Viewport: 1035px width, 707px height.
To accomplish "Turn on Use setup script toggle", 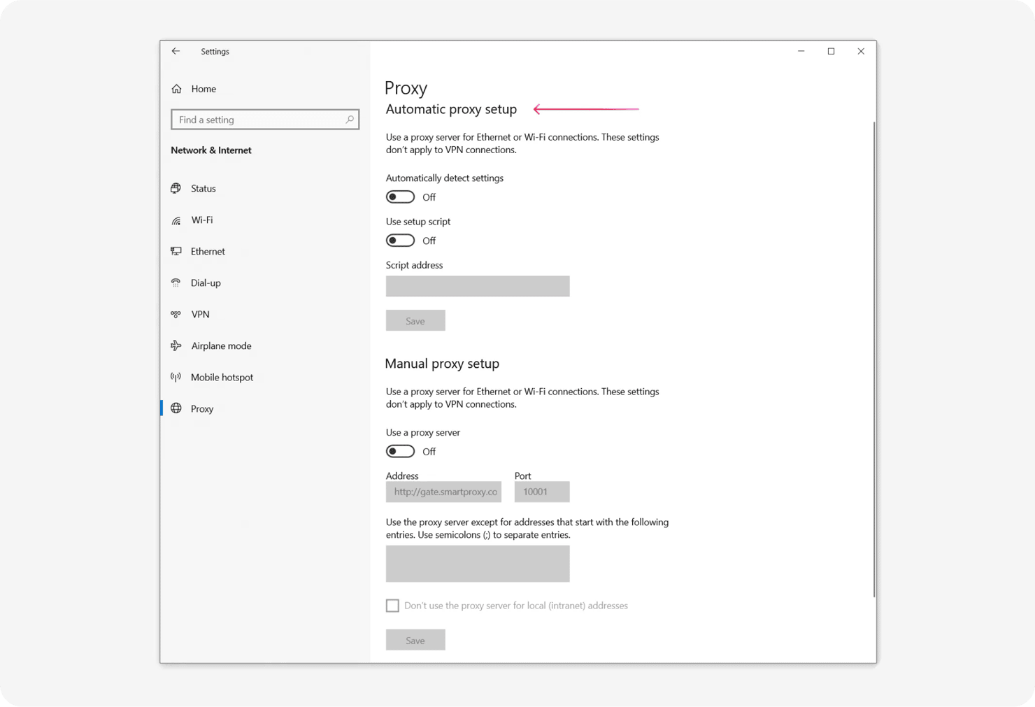I will [x=400, y=241].
